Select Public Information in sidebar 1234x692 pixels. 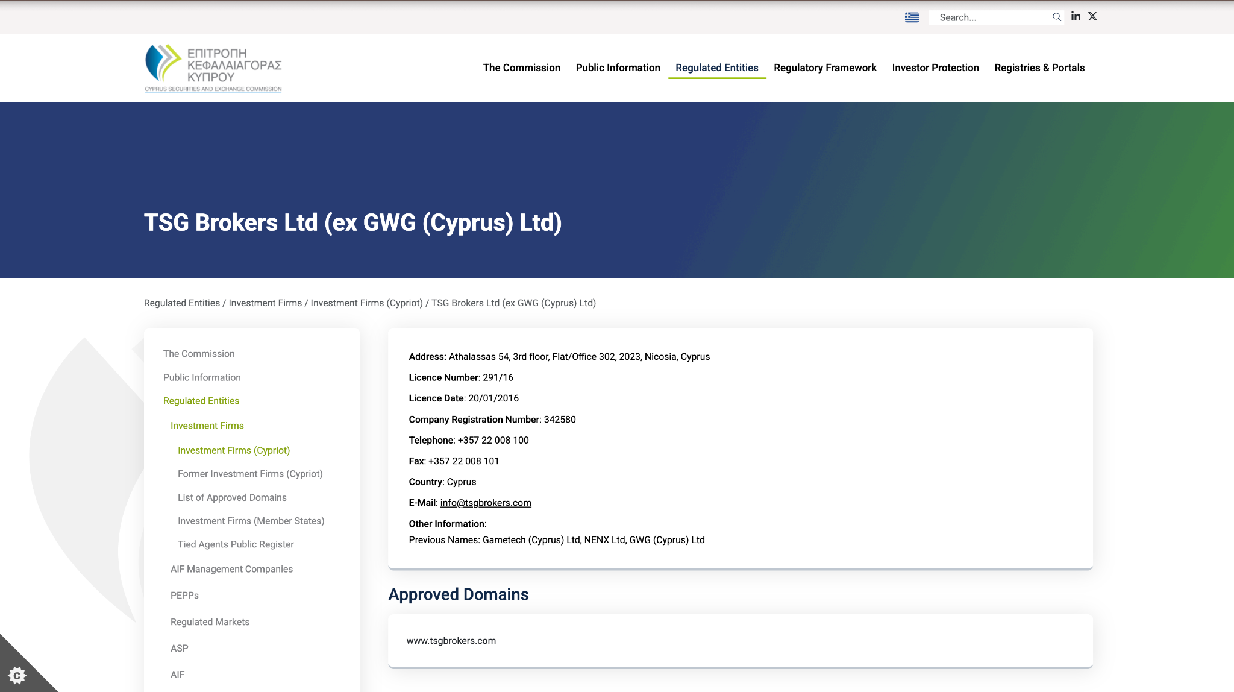(x=202, y=377)
